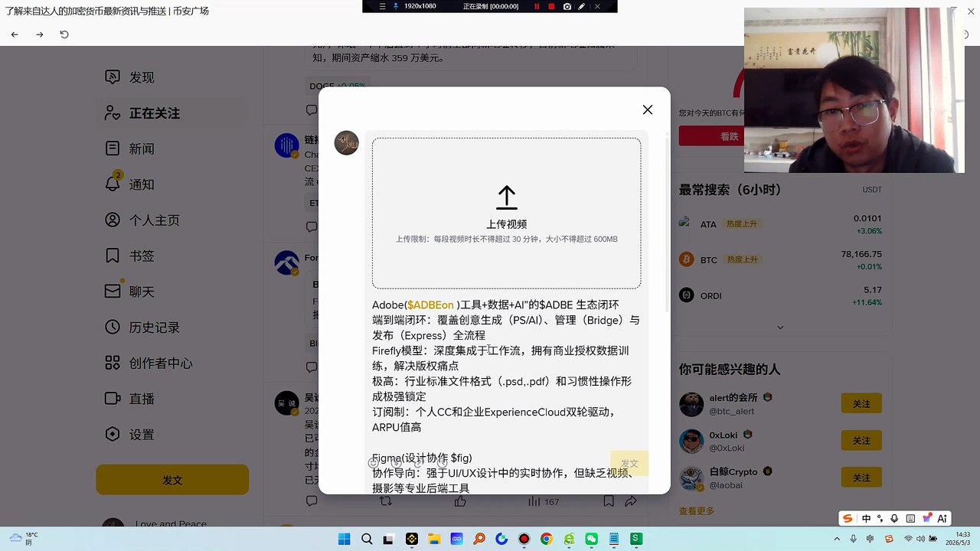Click the 创作者中心 grid icon

(113, 363)
